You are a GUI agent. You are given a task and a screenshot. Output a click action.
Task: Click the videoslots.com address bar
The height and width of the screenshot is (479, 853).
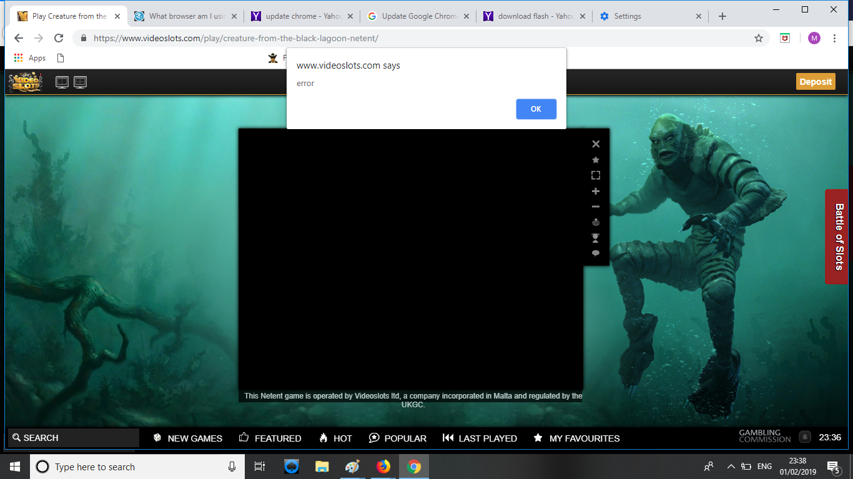pyautogui.click(x=422, y=38)
